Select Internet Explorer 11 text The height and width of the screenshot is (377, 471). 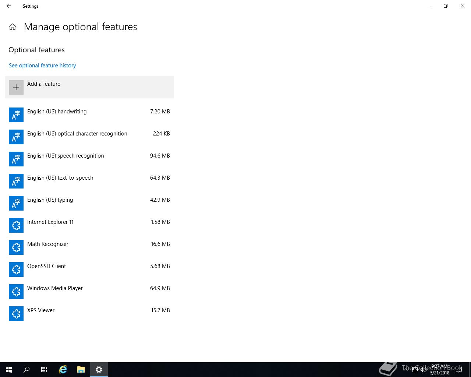click(x=50, y=222)
